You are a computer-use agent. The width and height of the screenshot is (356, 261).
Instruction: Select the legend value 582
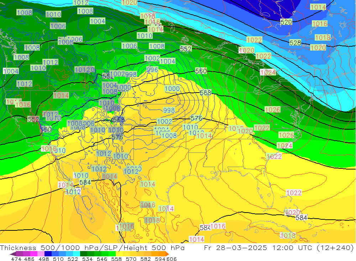146,259
